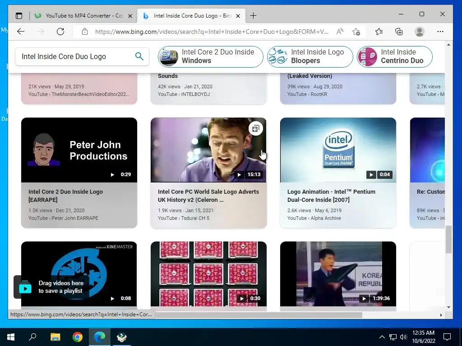Open the box-shaped app icon in taskbar
Viewport: 462px width, 346px height.
pos(122,337)
